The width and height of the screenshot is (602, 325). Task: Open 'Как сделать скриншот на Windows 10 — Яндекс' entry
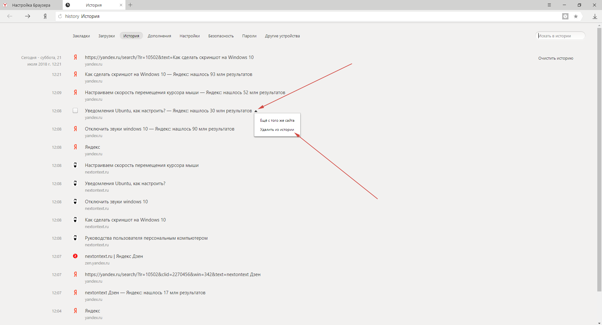pos(169,74)
